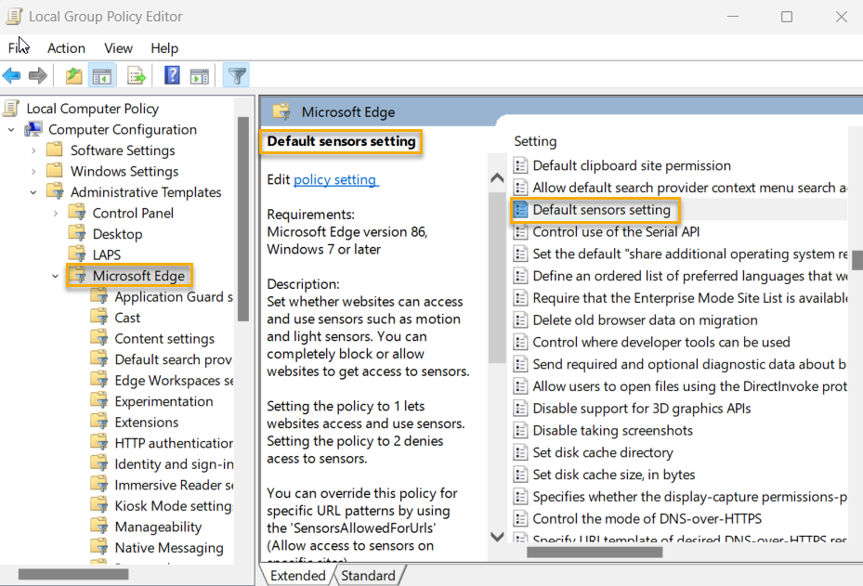Expand the Software Settings tree node

click(x=33, y=150)
